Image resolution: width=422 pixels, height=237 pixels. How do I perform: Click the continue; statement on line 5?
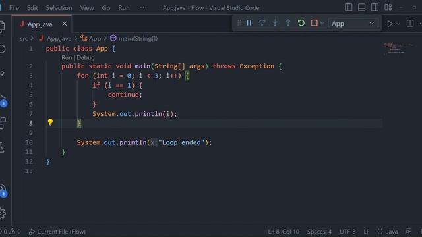click(125, 95)
